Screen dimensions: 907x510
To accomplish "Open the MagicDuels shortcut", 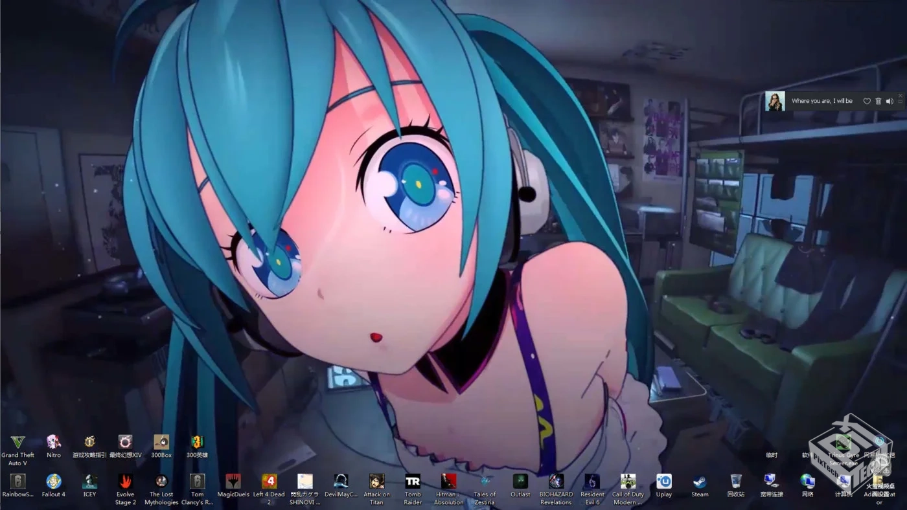I will tap(233, 482).
